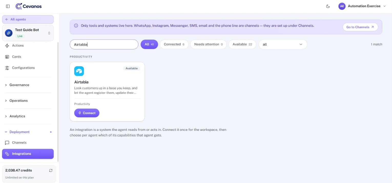
Task: Click the Airtable card title
Action: coord(81,82)
